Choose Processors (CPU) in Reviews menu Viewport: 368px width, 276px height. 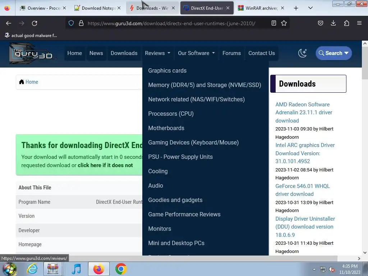(x=171, y=114)
